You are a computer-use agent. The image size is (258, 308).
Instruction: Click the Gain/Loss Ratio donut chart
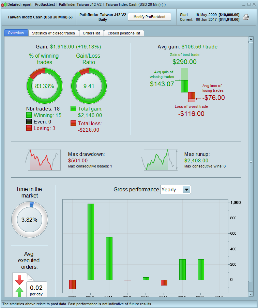[x=89, y=86]
